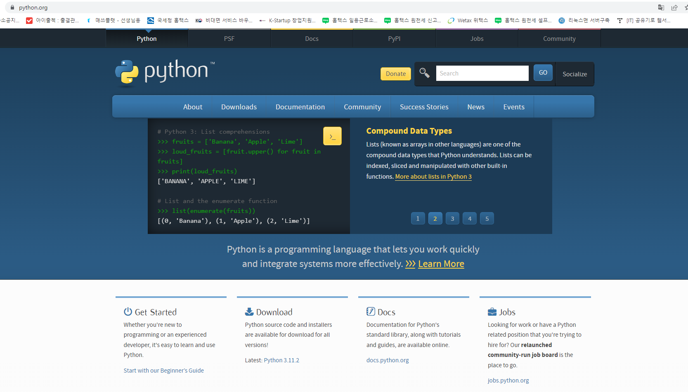
Task: Click the share page icon in address bar
Action: tap(674, 7)
